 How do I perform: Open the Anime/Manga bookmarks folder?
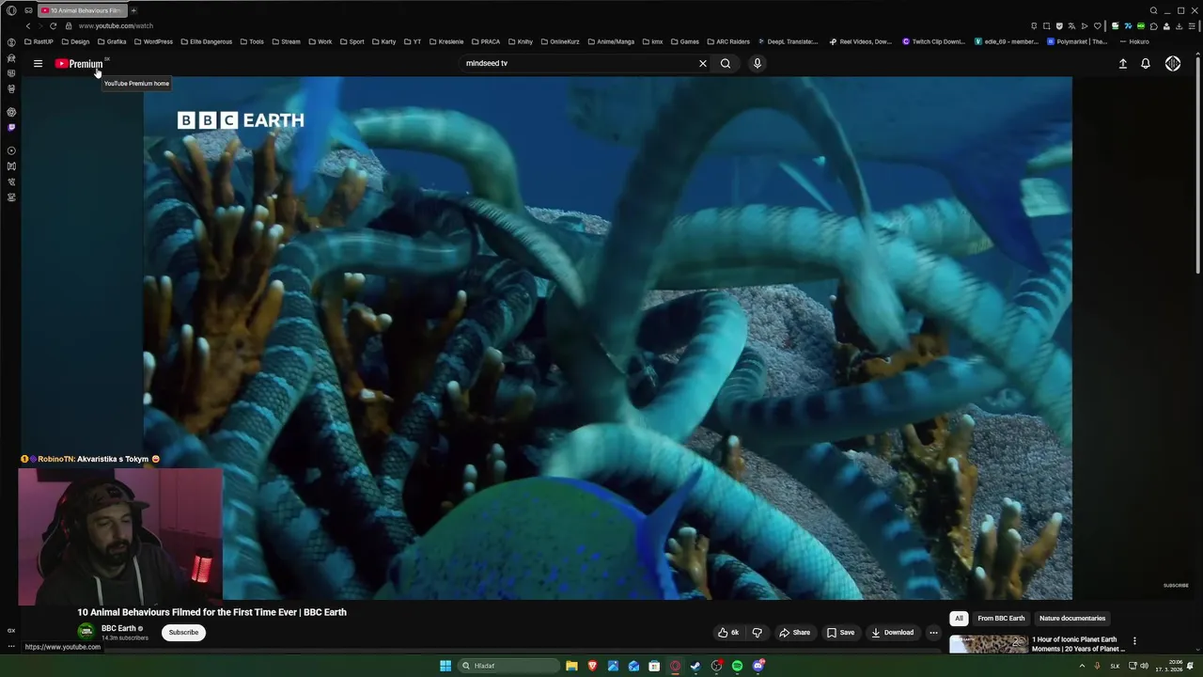[610, 41]
